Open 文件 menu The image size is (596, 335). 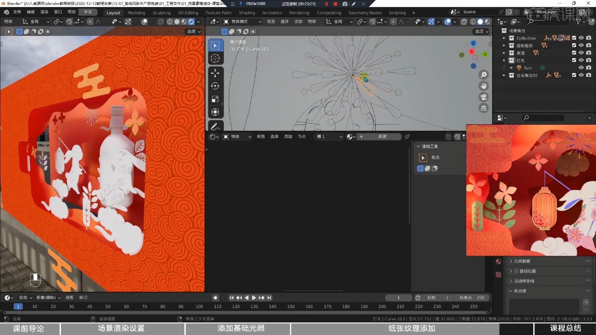(17, 12)
